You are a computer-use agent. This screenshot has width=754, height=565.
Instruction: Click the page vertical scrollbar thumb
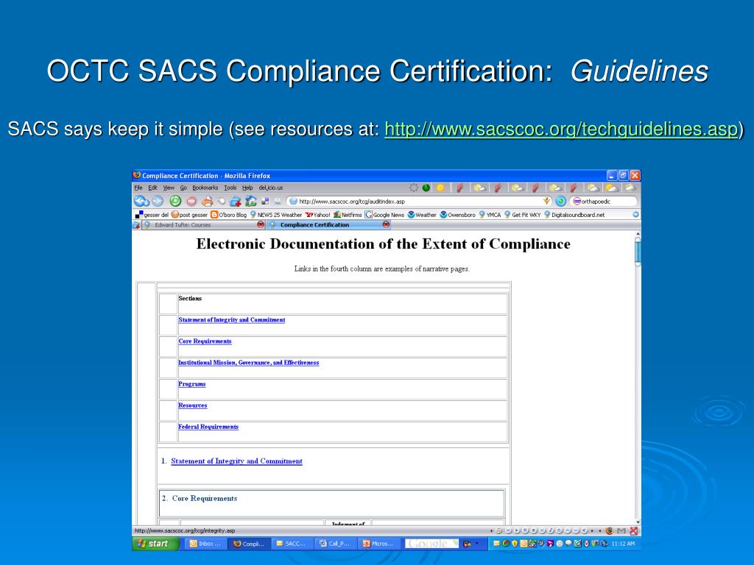[x=638, y=252]
